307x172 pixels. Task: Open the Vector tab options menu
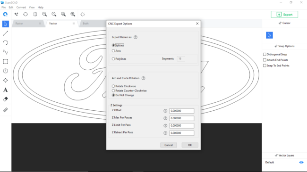(x=74, y=24)
